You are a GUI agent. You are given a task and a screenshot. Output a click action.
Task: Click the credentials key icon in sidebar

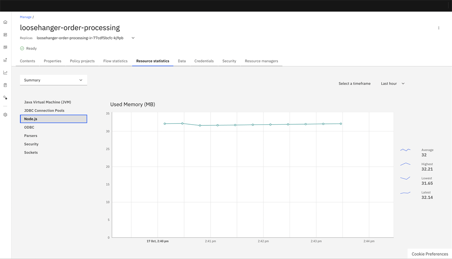(x=5, y=98)
